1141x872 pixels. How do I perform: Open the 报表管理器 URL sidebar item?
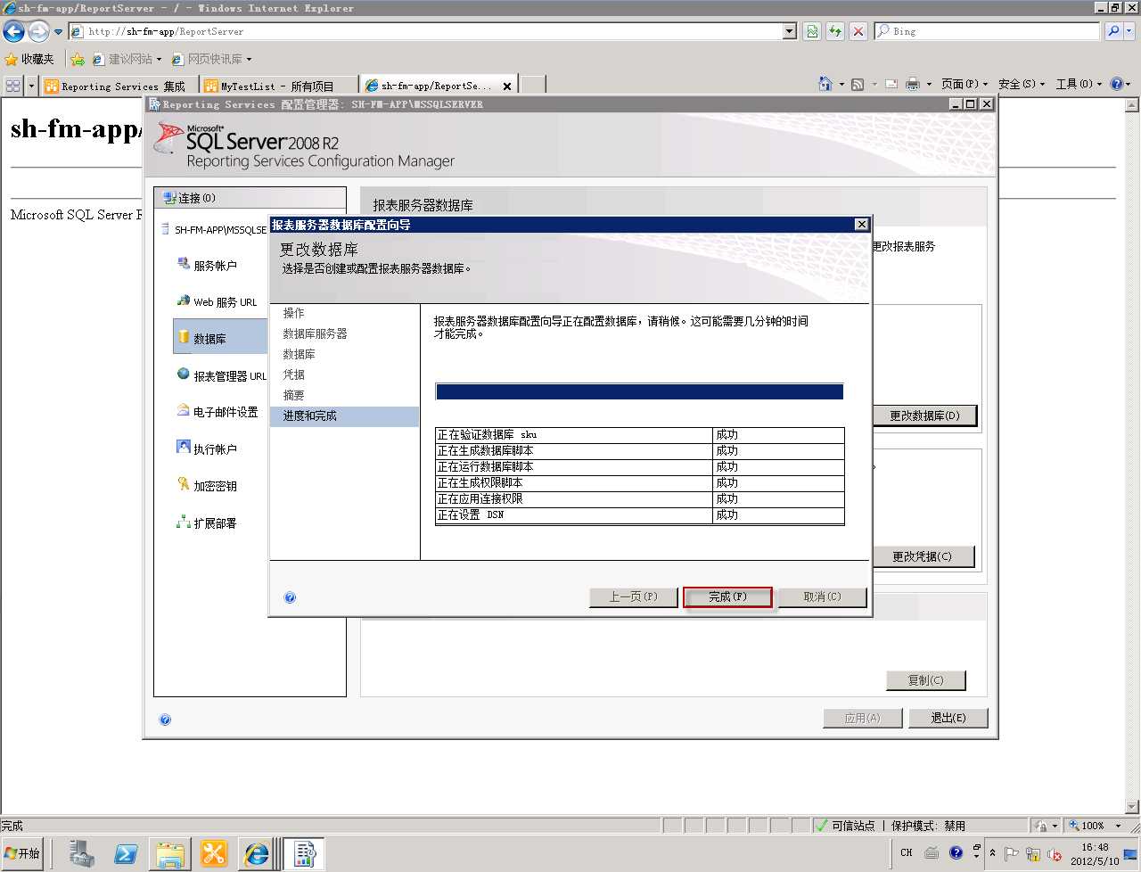click(221, 375)
